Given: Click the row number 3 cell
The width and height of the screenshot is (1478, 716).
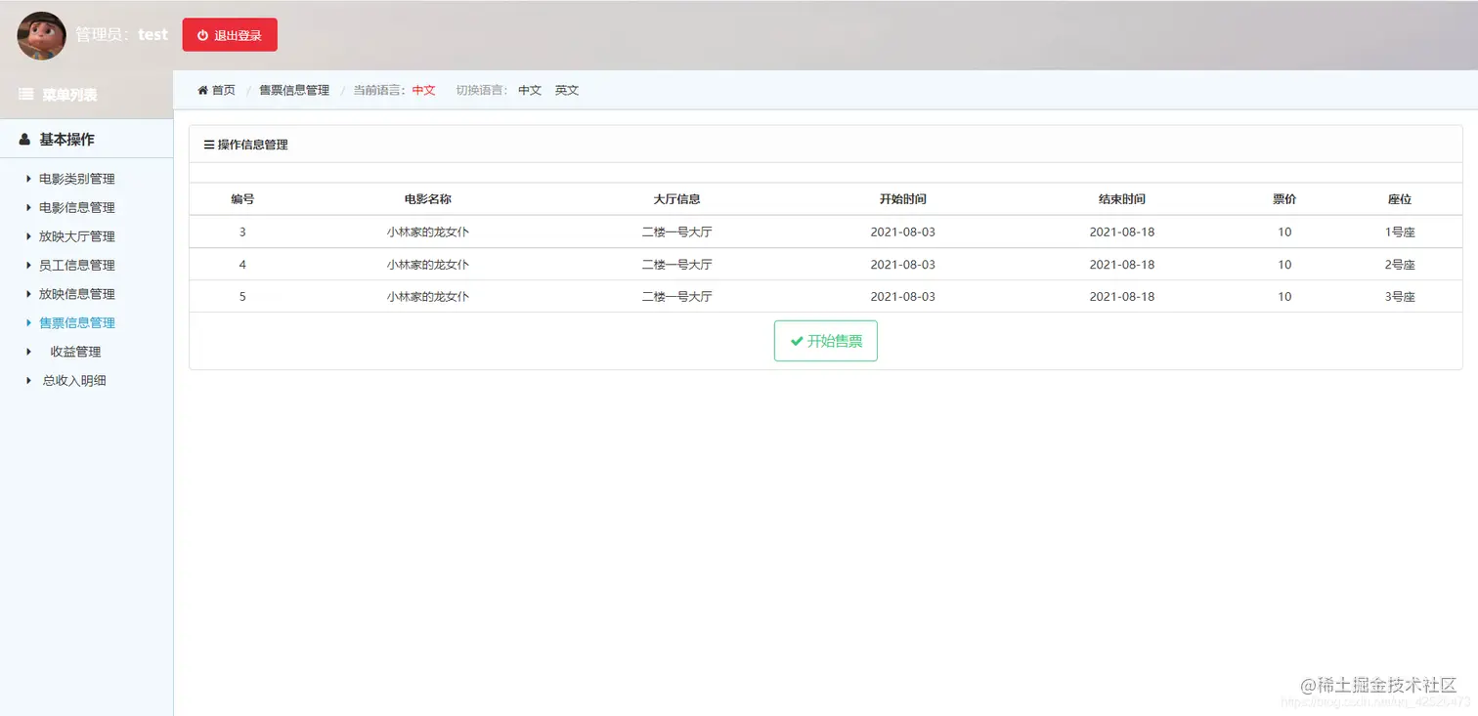Looking at the screenshot, I should tap(242, 232).
